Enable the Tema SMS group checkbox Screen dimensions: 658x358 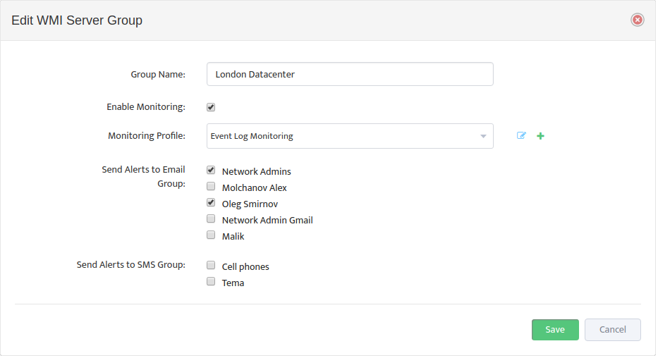coord(211,282)
